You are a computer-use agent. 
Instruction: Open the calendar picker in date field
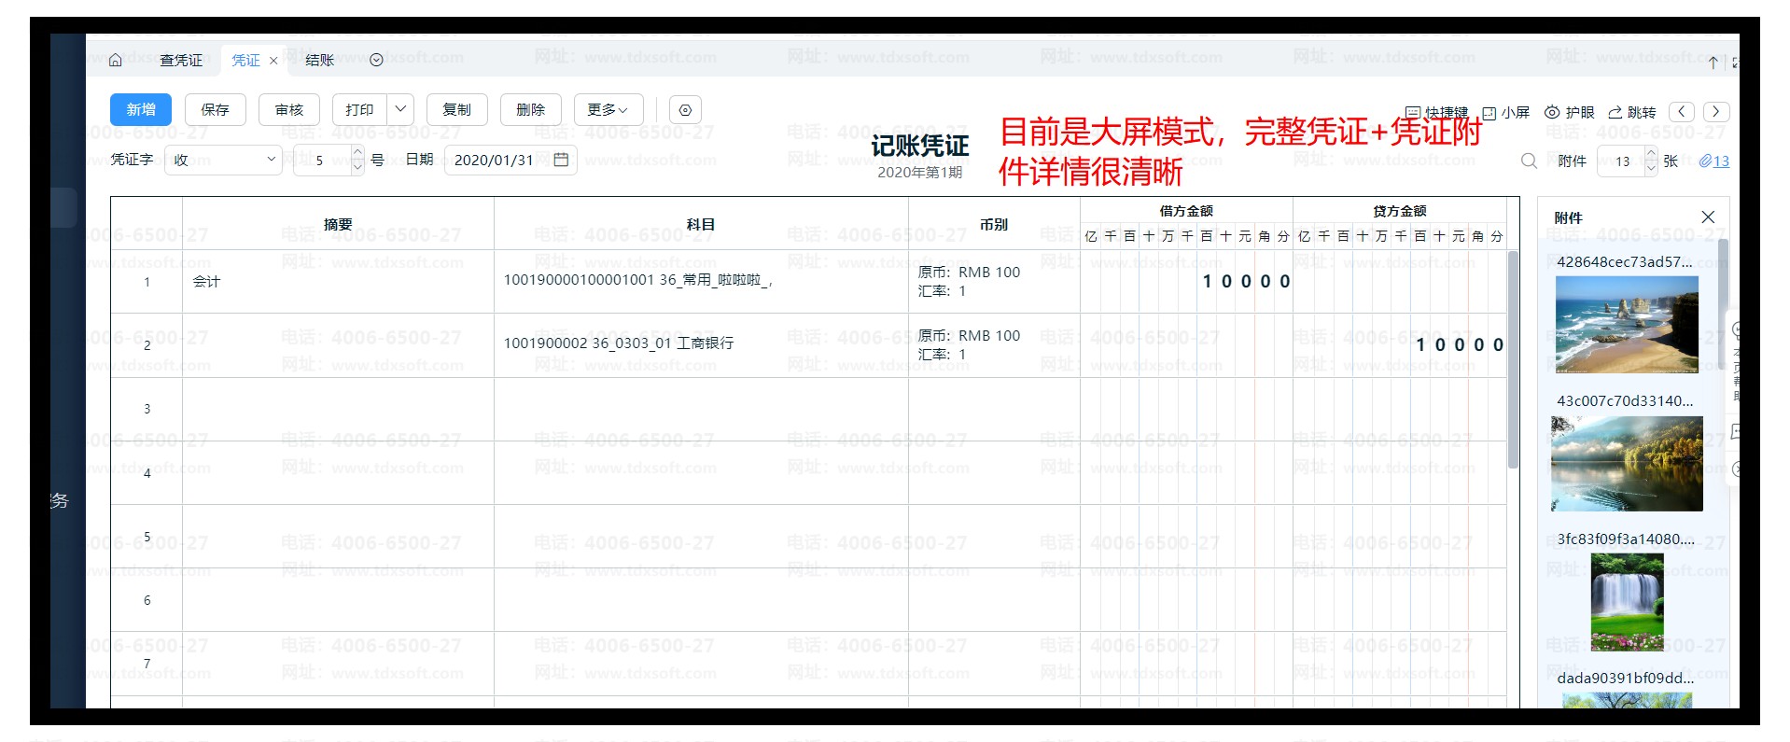[x=561, y=160]
